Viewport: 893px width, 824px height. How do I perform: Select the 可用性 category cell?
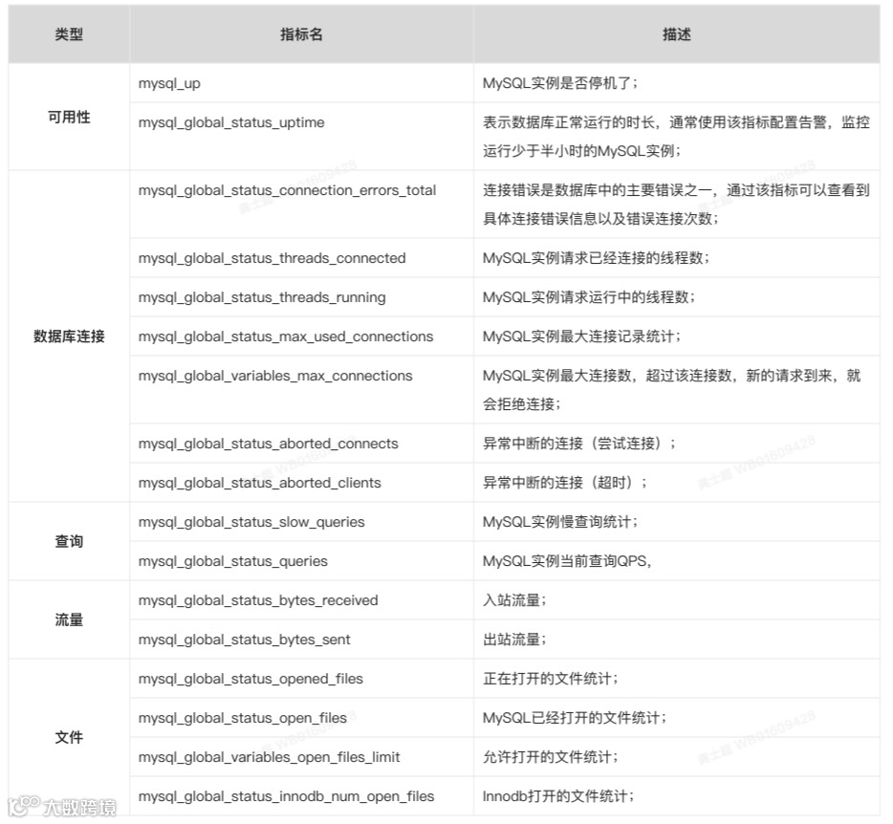[x=69, y=118]
